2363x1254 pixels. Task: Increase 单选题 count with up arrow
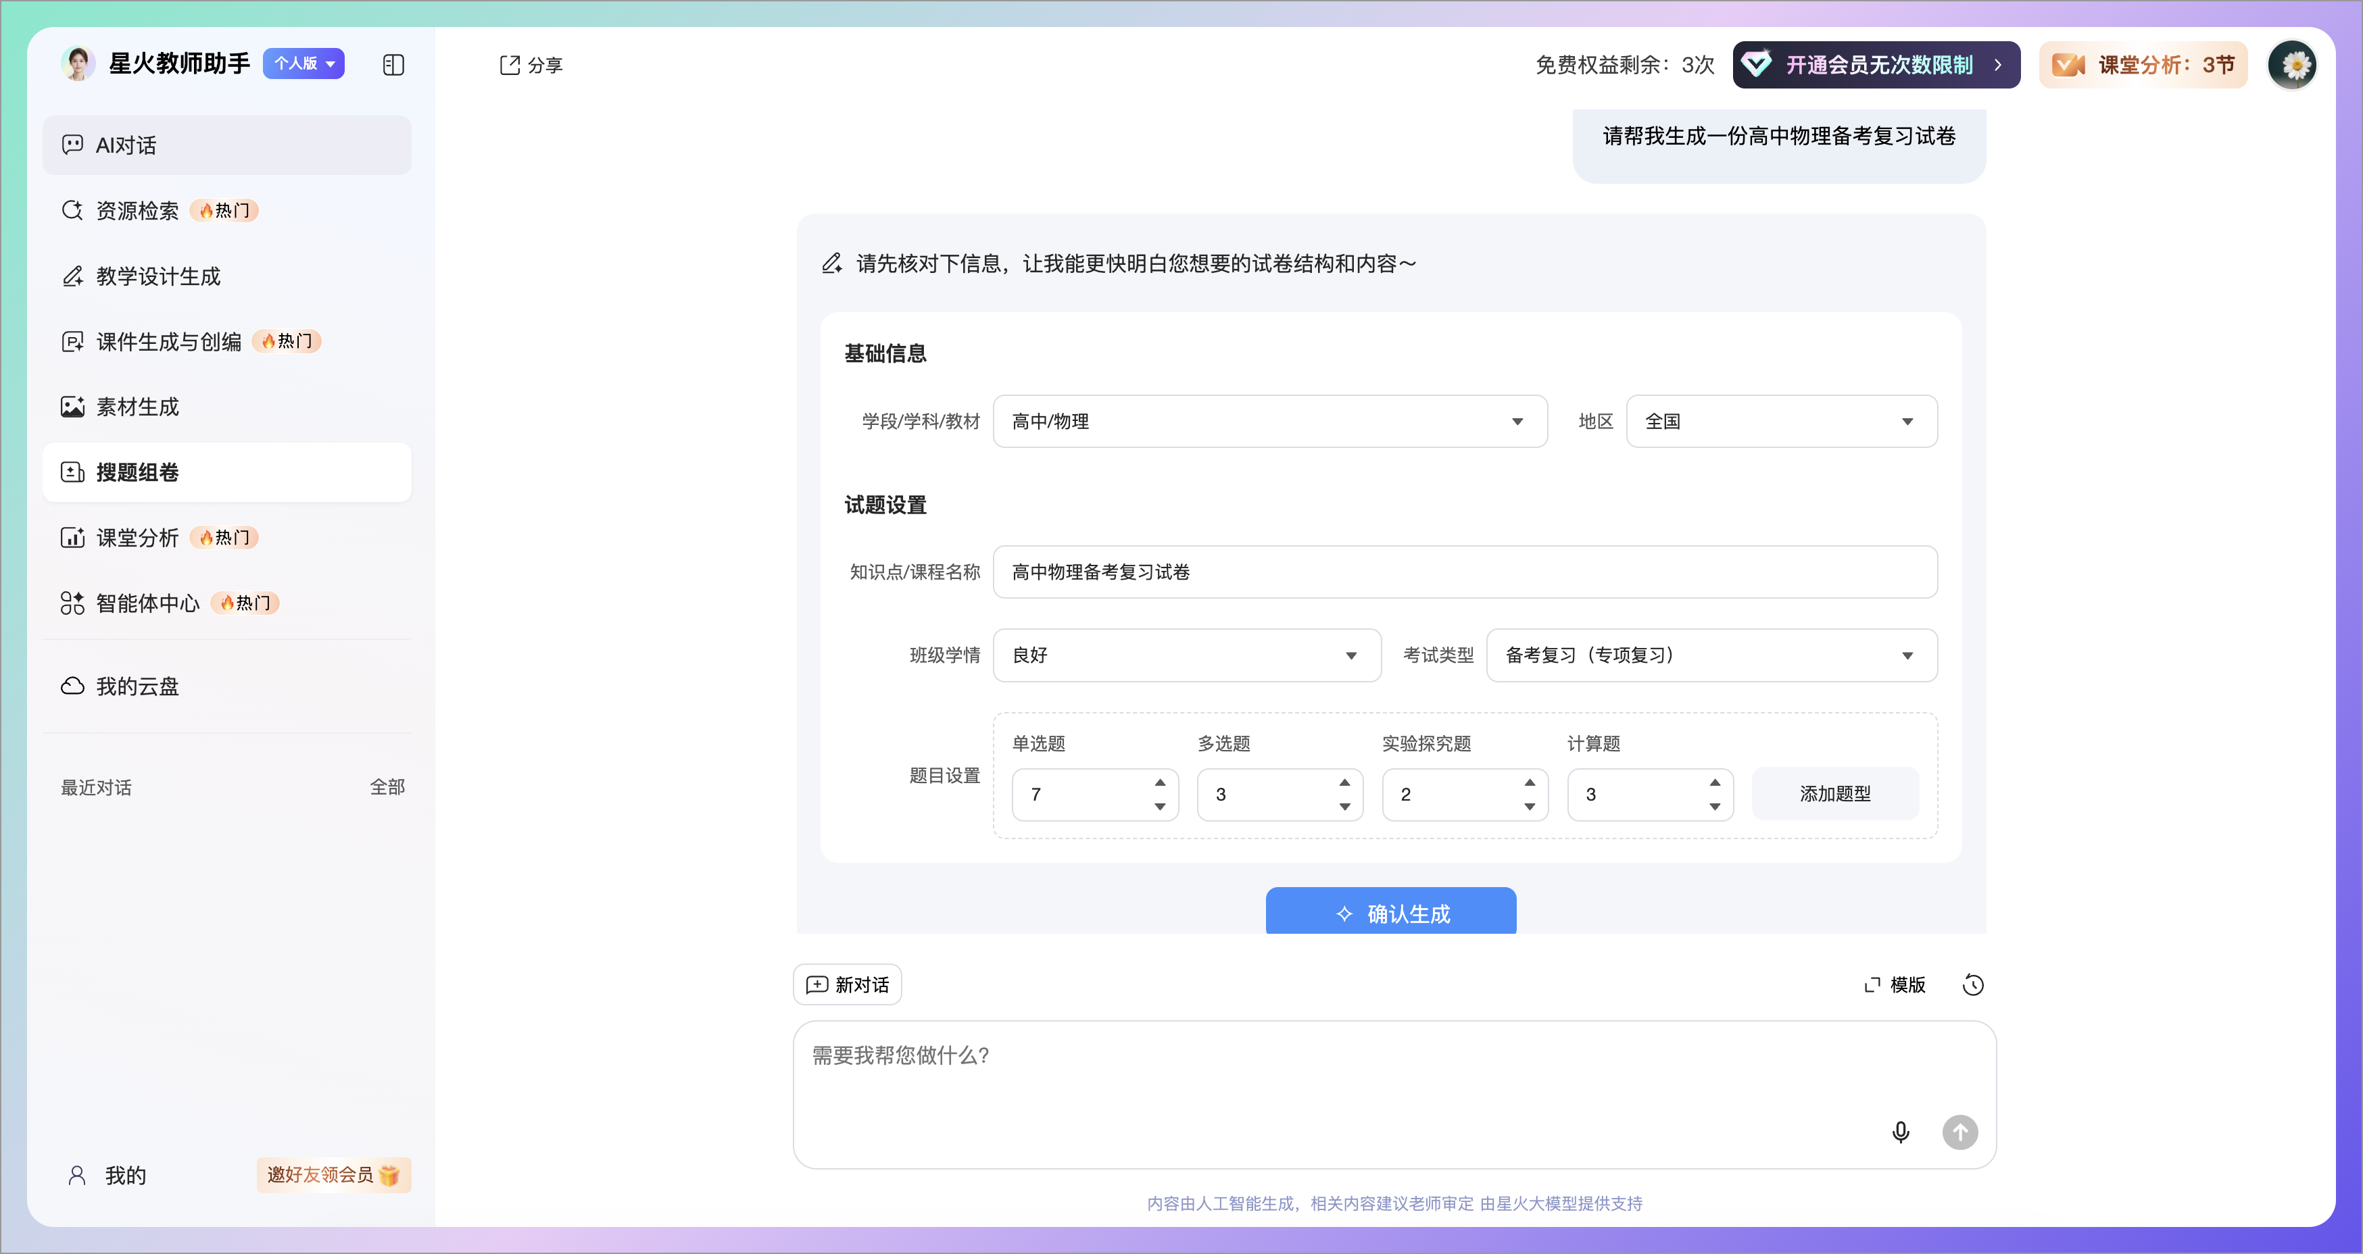coord(1159,782)
